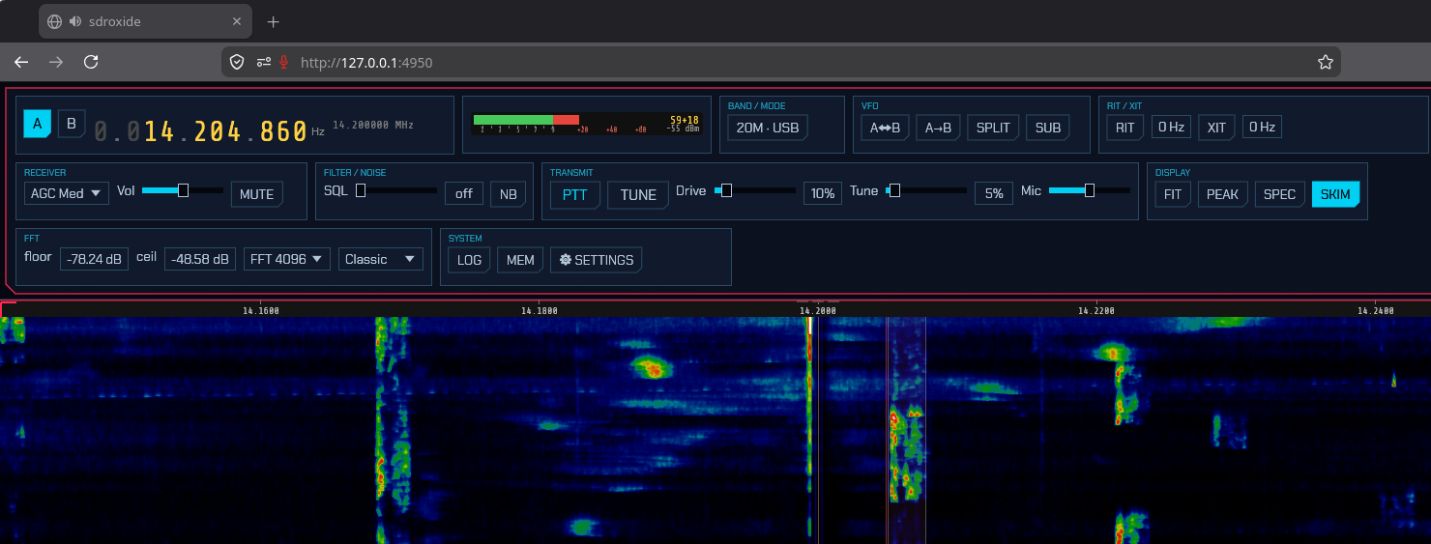Open site permissions icon in address bar

263,62
